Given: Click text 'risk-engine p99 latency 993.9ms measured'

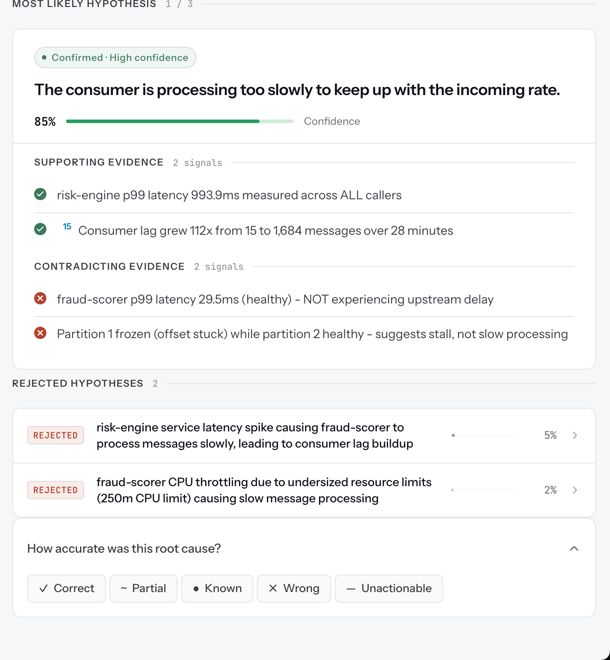Looking at the screenshot, I should point(177,195).
